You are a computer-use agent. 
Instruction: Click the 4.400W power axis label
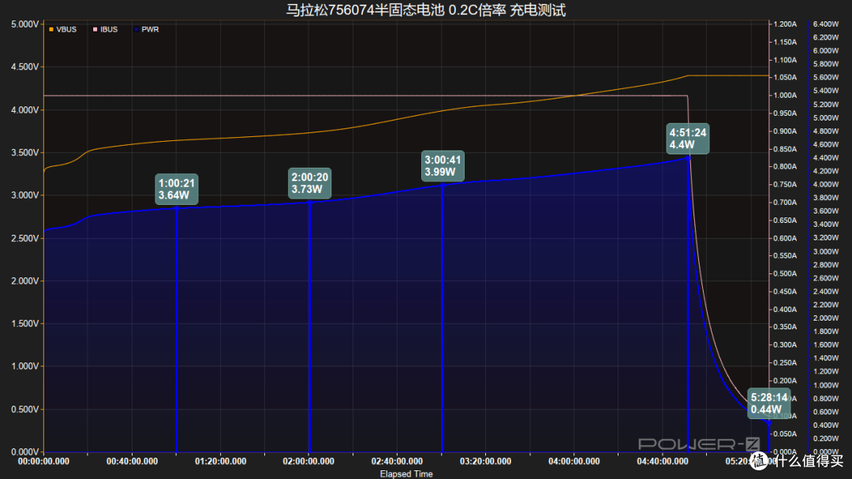(825, 158)
